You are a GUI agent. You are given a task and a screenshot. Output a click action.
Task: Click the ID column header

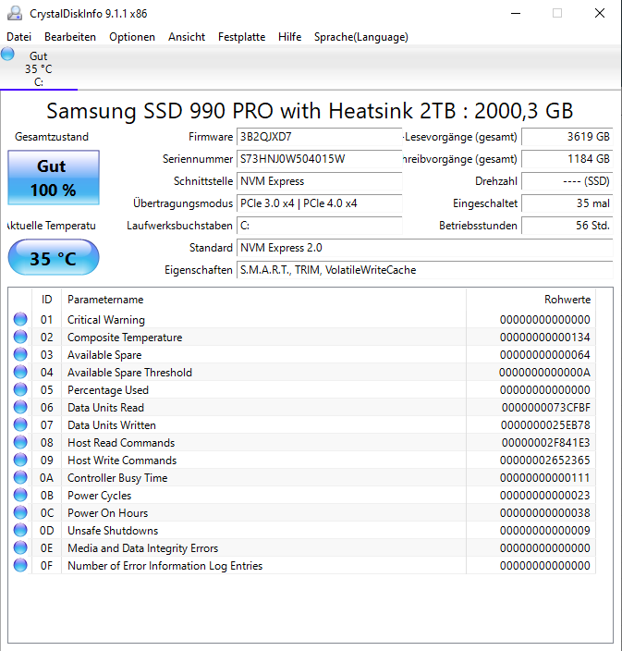46,300
